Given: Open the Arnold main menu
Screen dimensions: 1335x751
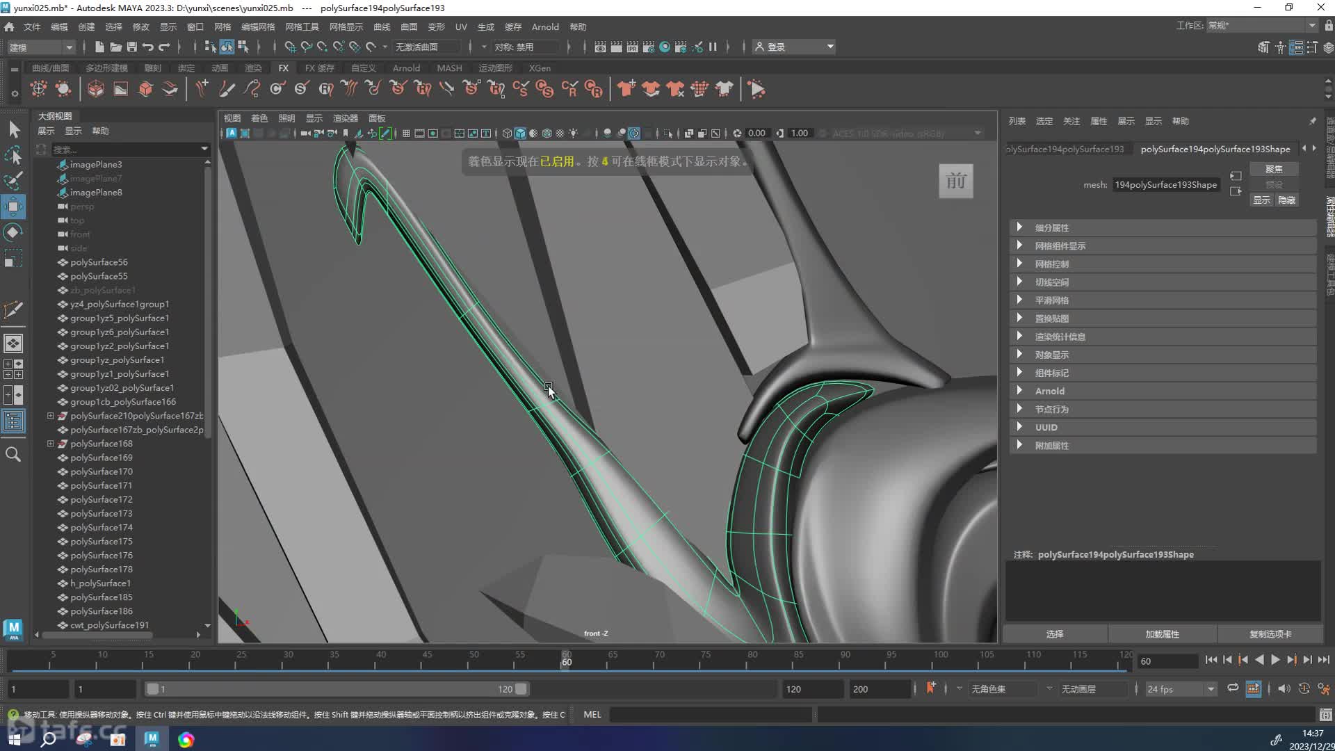Looking at the screenshot, I should pyautogui.click(x=545, y=27).
